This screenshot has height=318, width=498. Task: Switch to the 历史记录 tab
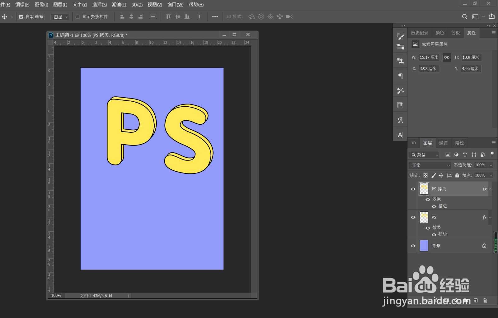(x=420, y=33)
